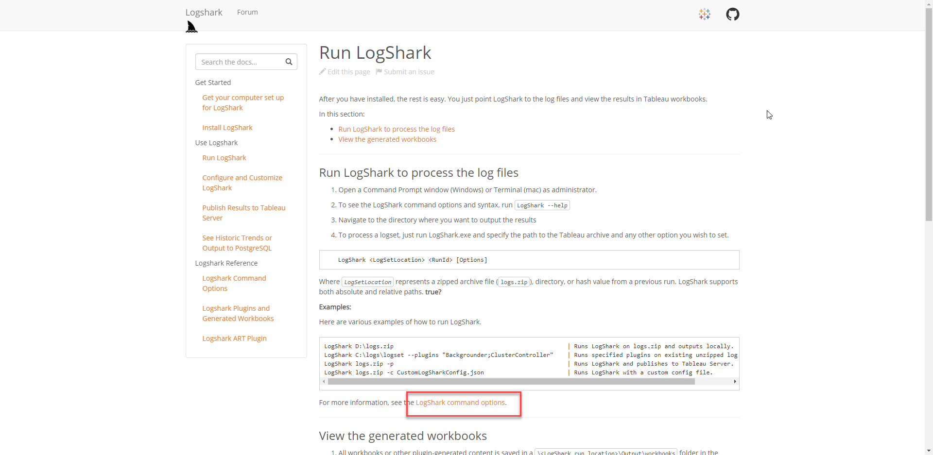Click the "Run LogShark" page title
This screenshot has width=933, height=455.
click(375, 52)
